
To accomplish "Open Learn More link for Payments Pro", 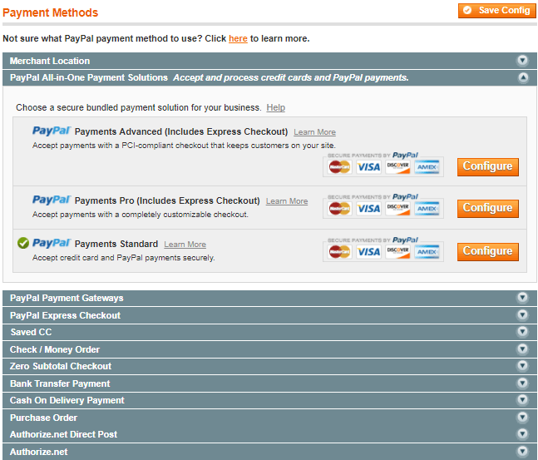I will click(x=287, y=201).
